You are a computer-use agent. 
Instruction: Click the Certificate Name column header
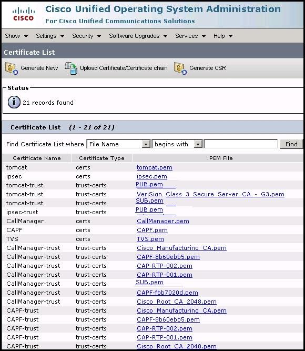37,158
